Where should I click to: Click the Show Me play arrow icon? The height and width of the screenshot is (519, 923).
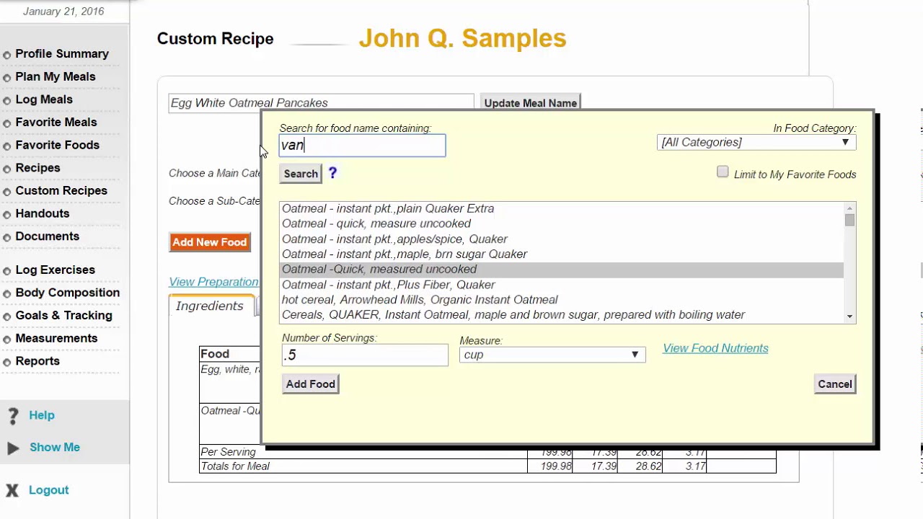click(x=13, y=448)
